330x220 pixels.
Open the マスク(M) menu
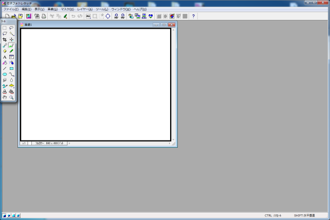[67, 9]
